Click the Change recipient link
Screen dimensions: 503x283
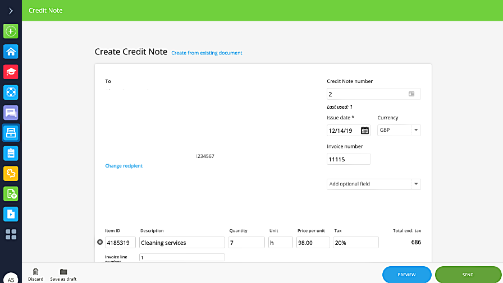tap(124, 166)
